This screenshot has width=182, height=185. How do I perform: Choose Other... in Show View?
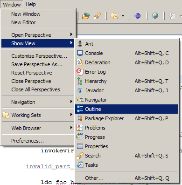[127, 178]
